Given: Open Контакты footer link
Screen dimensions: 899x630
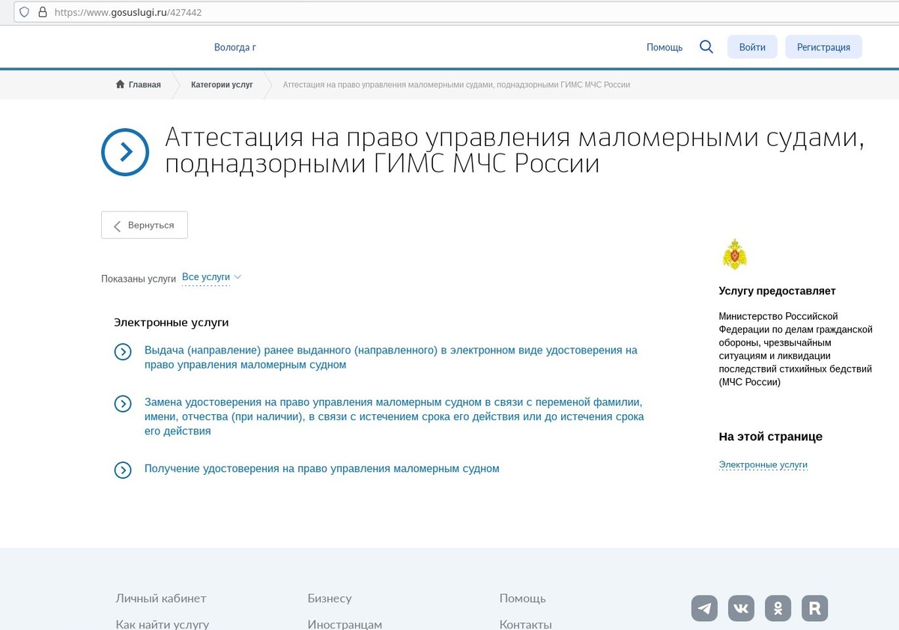Looking at the screenshot, I should coord(526,624).
